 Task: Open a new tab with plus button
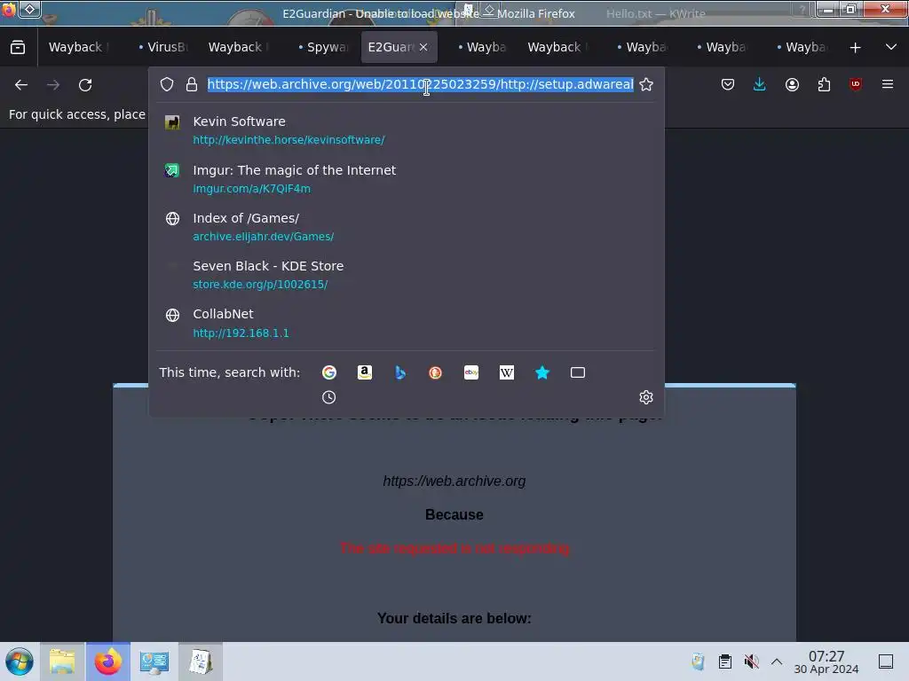855,48
